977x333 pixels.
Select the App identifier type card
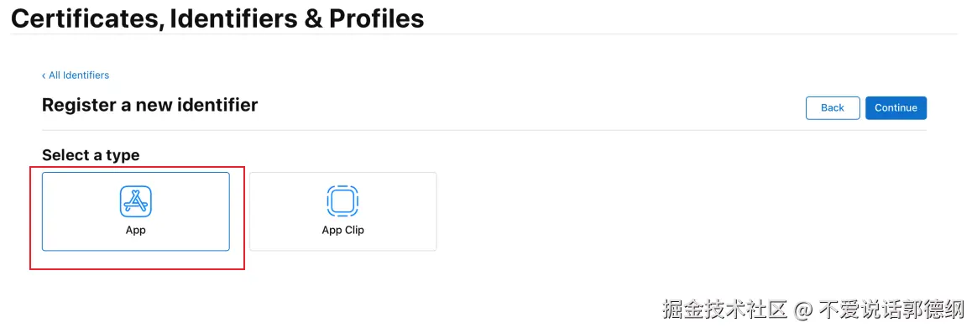click(x=136, y=211)
